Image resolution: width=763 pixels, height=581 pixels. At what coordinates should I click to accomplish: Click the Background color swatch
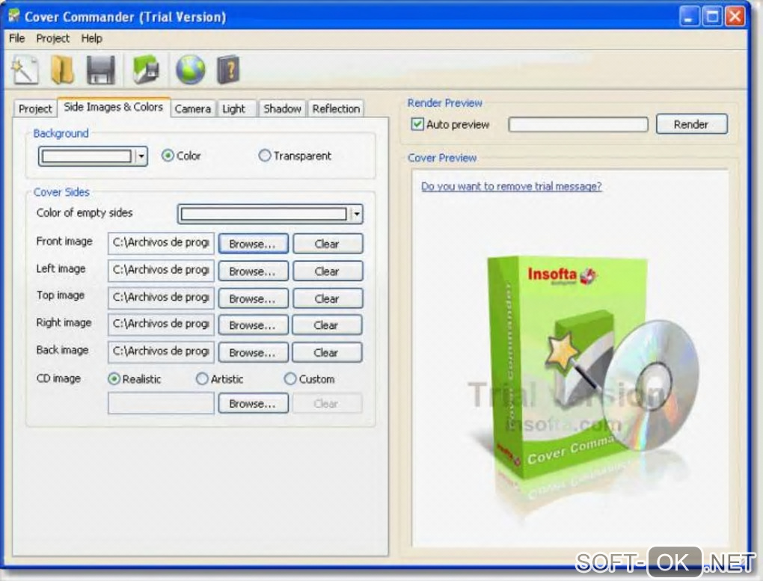(87, 156)
